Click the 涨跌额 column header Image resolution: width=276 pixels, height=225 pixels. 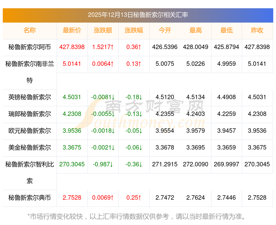(103, 30)
